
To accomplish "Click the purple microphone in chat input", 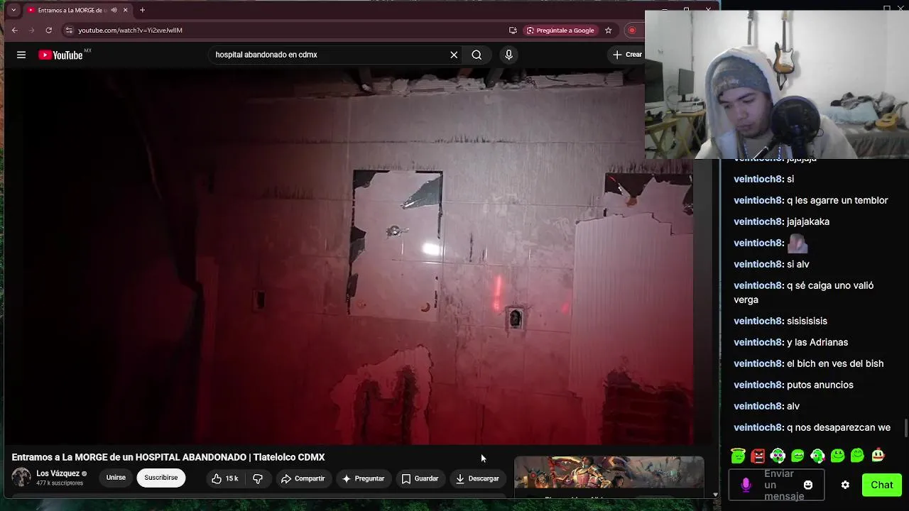I will point(746,485).
